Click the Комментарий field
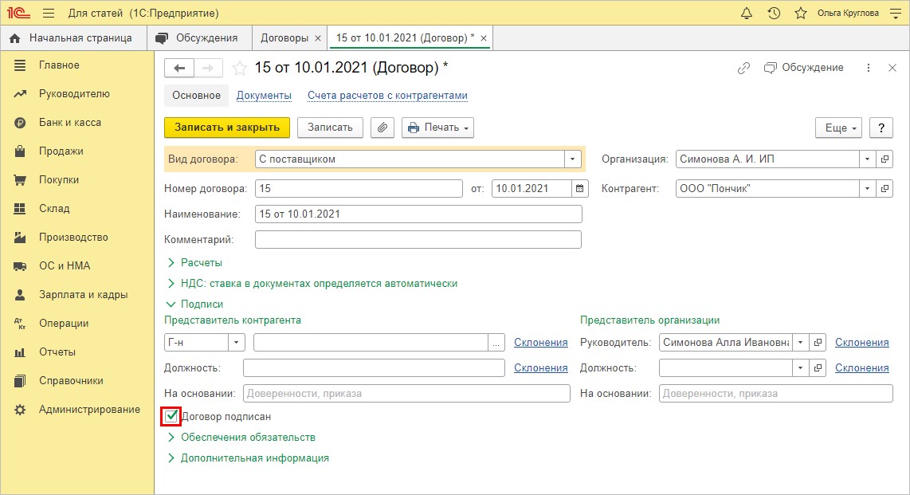 pos(418,240)
